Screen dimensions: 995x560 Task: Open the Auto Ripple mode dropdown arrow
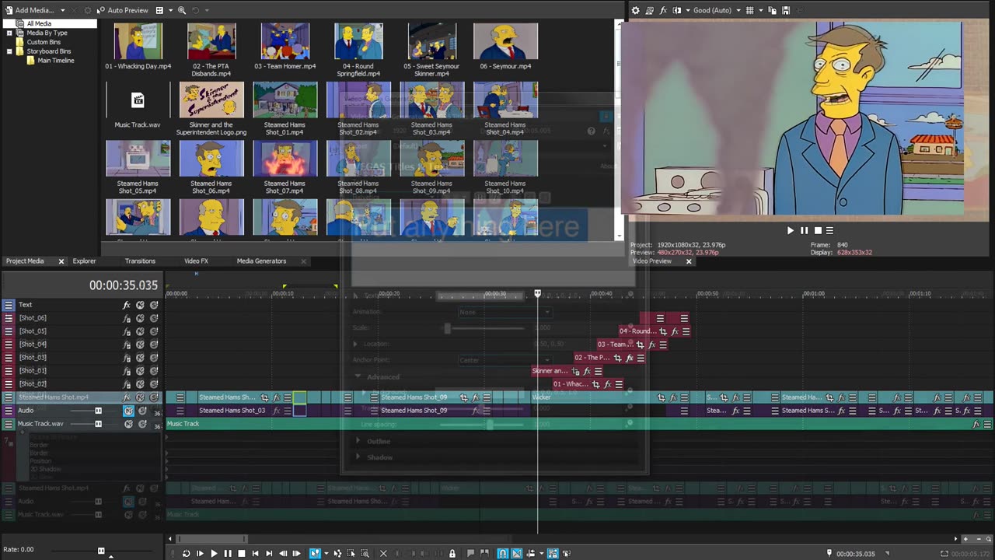pyautogui.click(x=541, y=554)
